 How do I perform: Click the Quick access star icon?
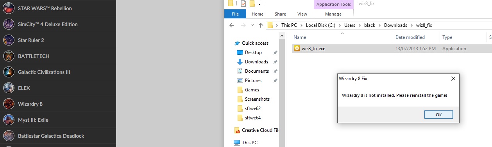[x=237, y=43]
